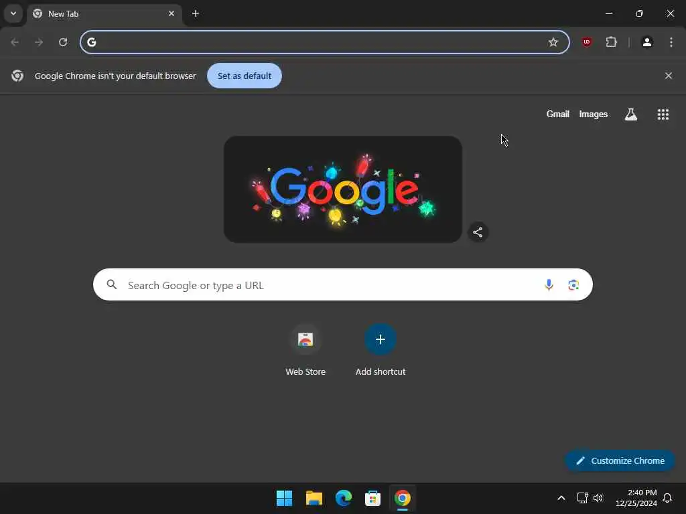Dismiss the default browser notification bar

pyautogui.click(x=669, y=76)
